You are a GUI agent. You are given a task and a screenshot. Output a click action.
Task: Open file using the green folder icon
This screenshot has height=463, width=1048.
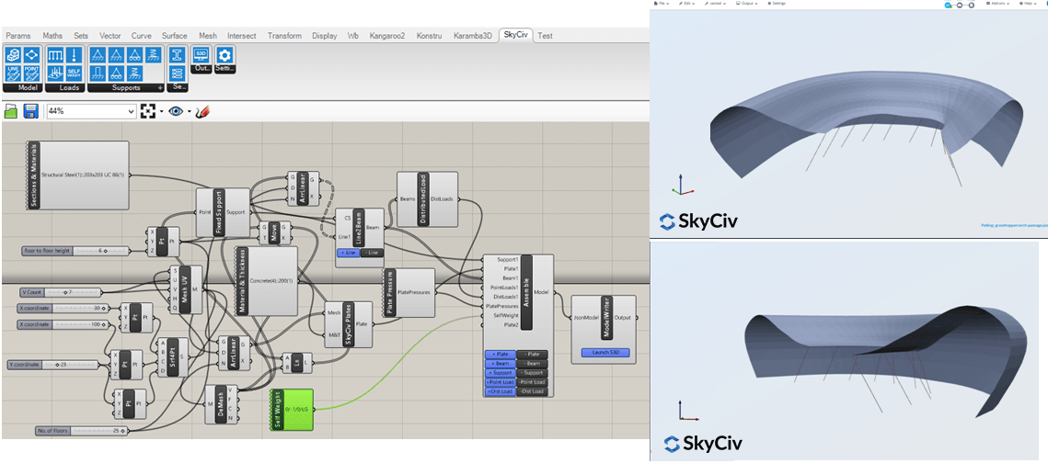(12, 111)
